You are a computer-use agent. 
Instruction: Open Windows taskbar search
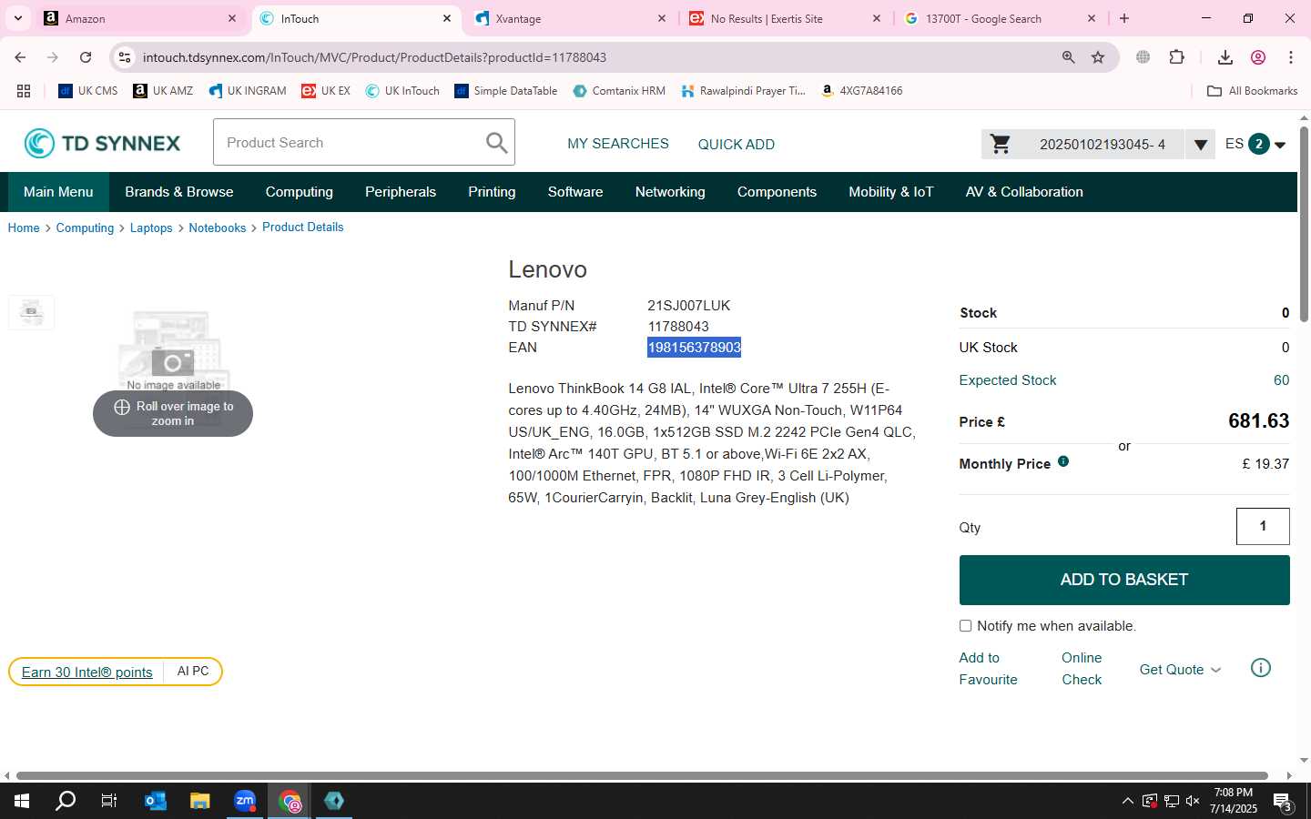point(66,801)
